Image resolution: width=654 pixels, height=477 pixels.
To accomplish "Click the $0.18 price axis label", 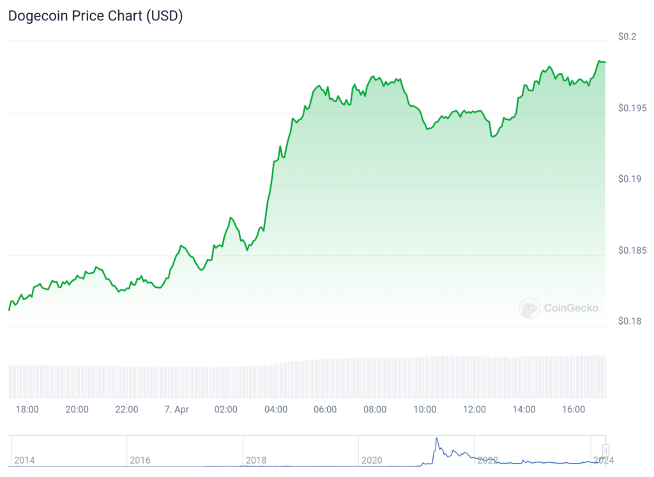I will [x=630, y=321].
